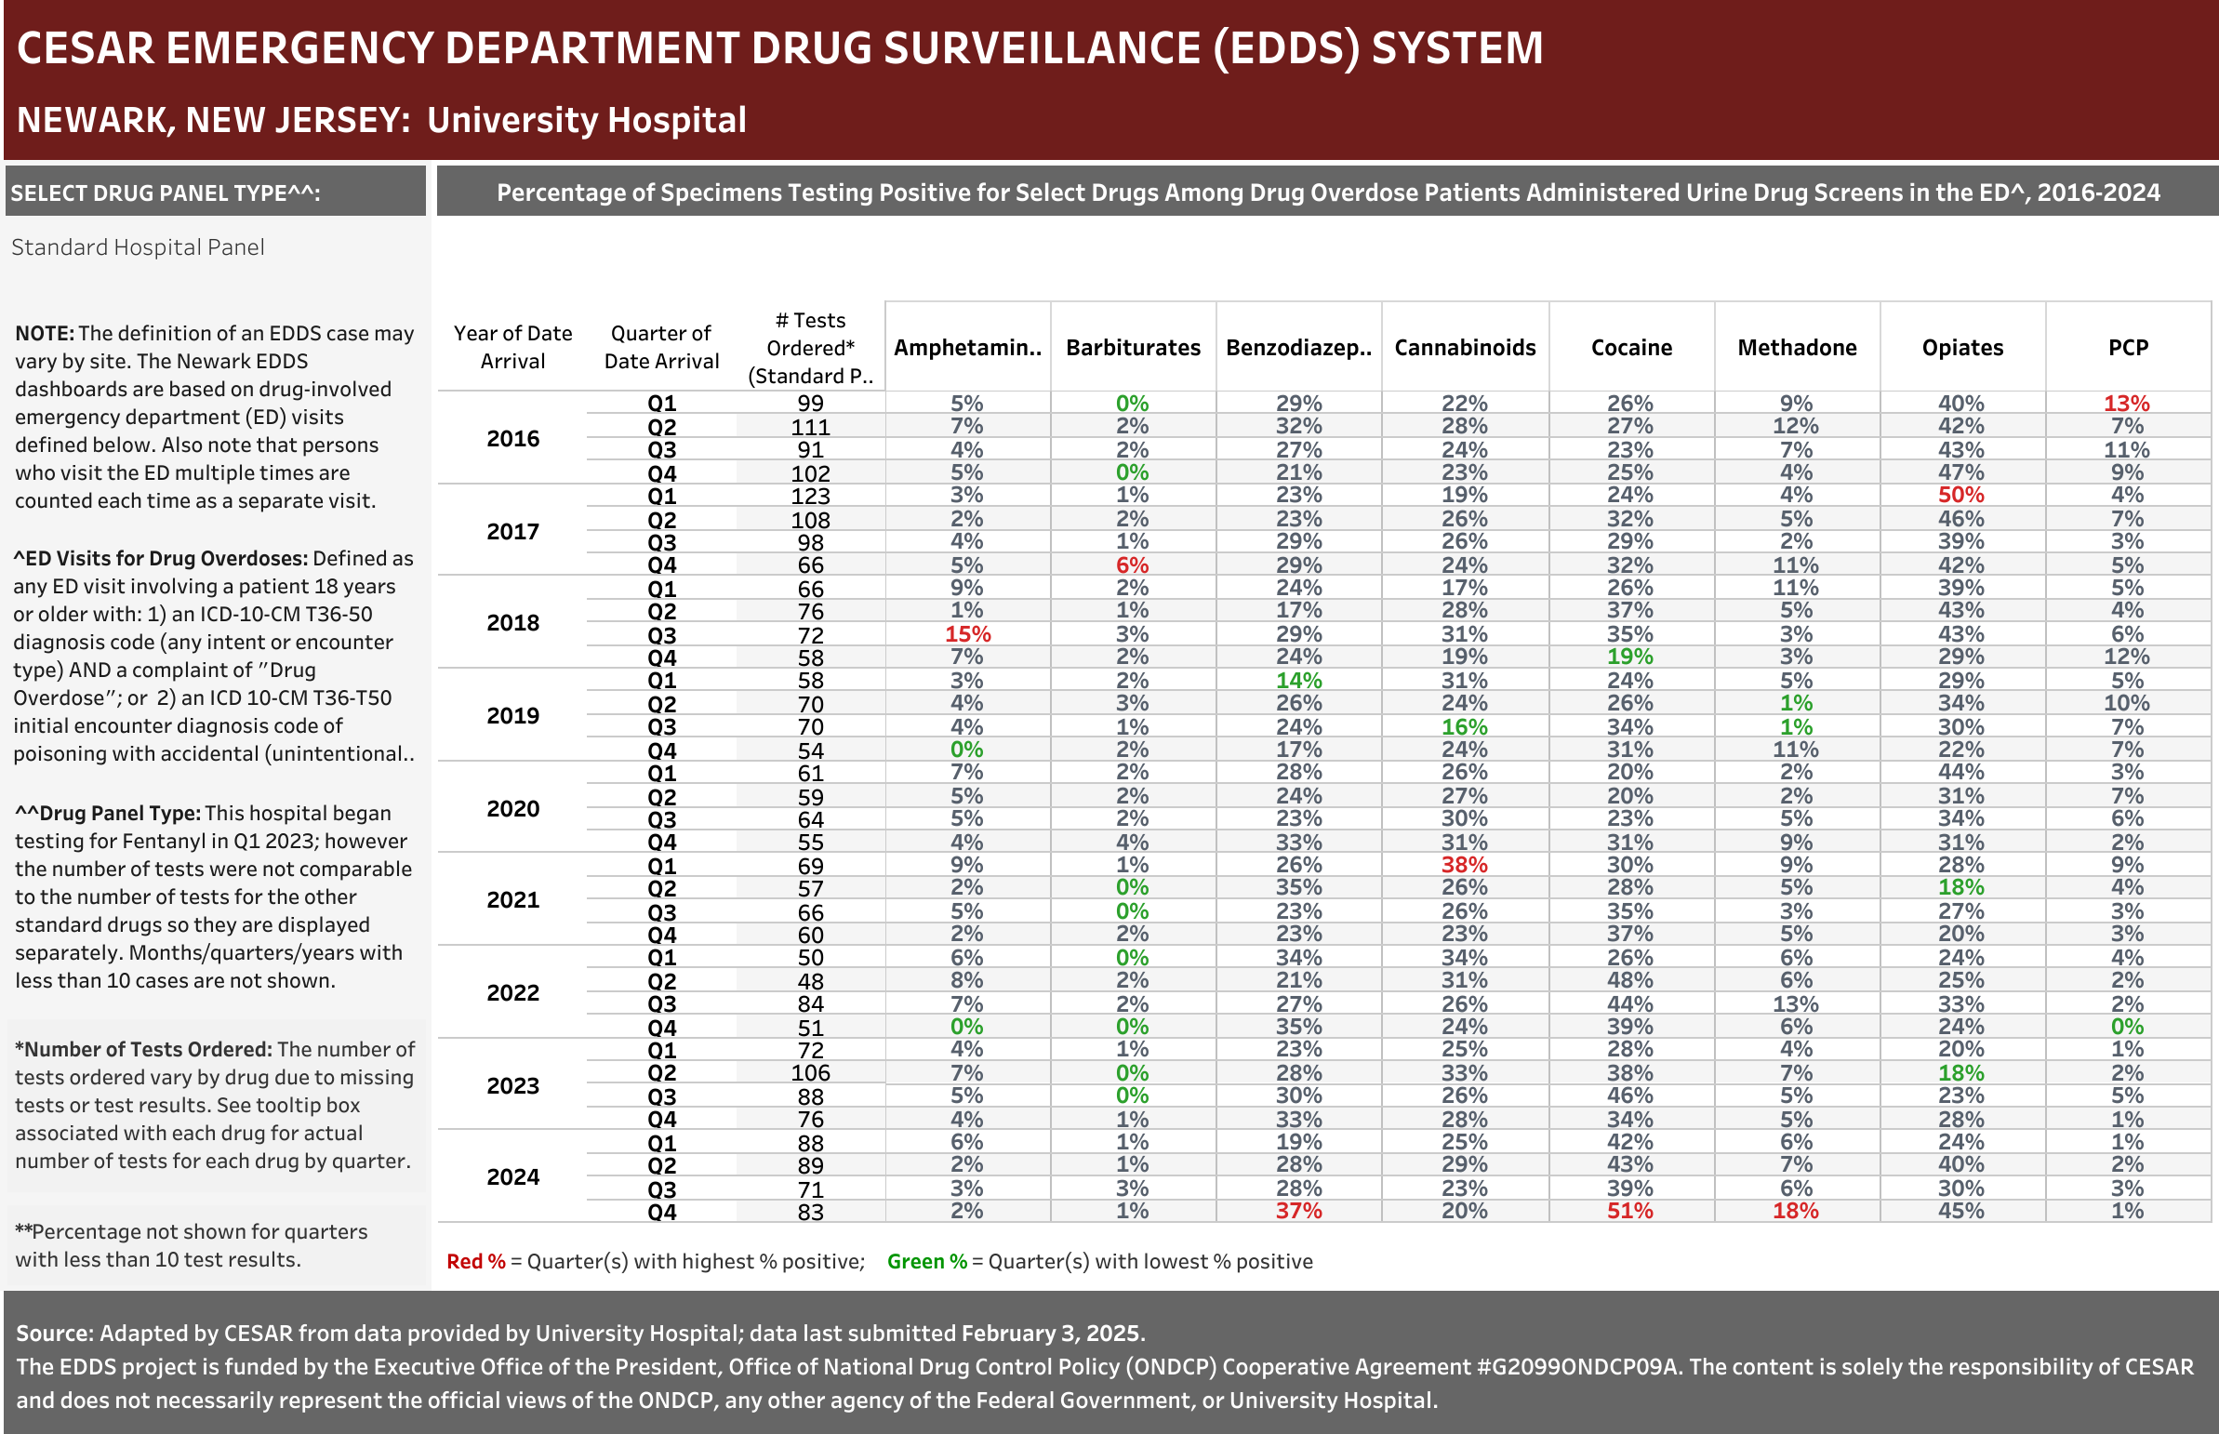Click the # Tests Ordered* header
Viewport: 2219px width, 1434px height.
tap(810, 347)
